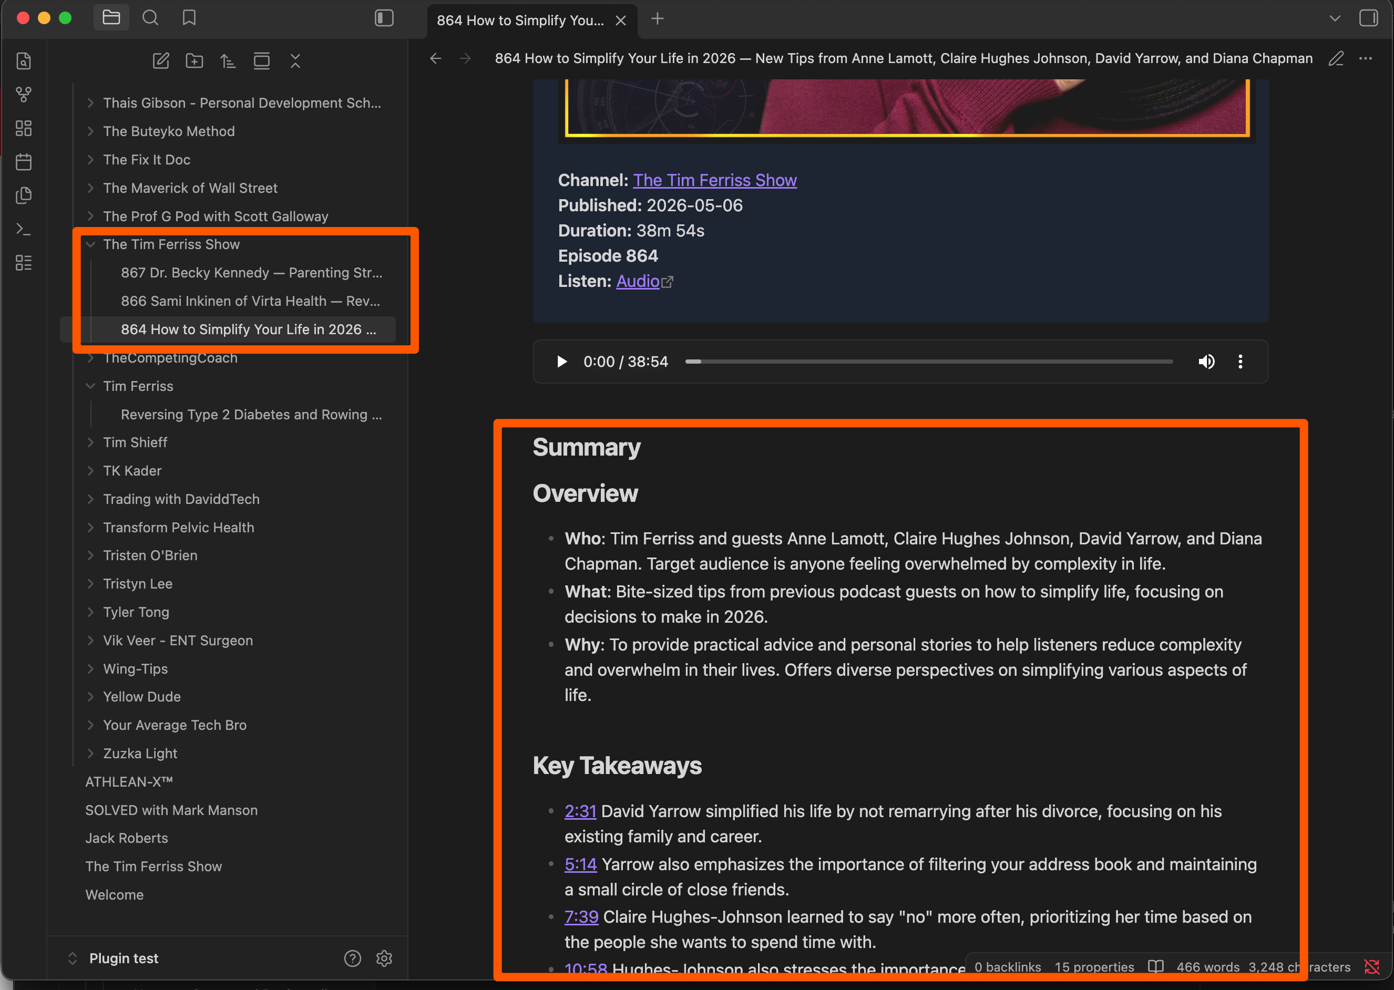Open daily note calendar icon
1394x990 pixels.
(24, 161)
